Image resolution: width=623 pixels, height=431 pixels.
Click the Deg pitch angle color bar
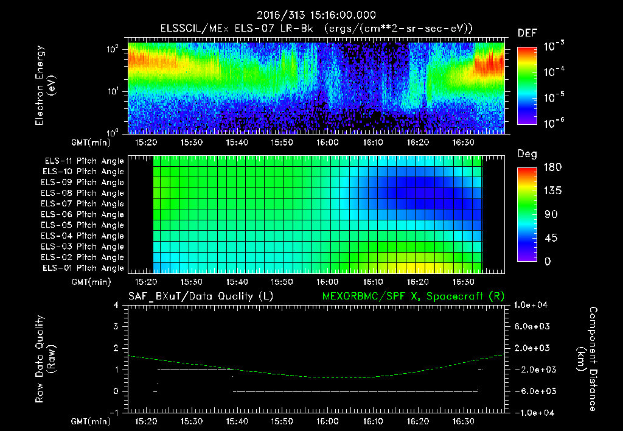tap(527, 214)
